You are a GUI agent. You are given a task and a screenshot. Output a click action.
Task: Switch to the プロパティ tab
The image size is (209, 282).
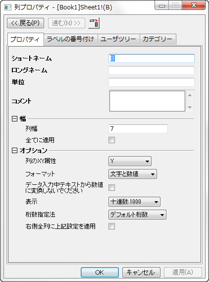coord(26,39)
